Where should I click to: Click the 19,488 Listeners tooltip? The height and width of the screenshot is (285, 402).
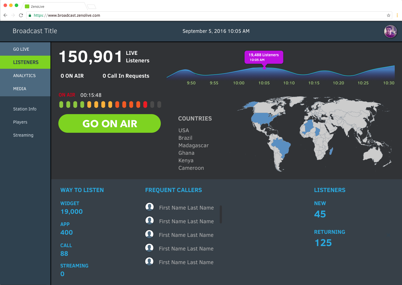pos(264,57)
